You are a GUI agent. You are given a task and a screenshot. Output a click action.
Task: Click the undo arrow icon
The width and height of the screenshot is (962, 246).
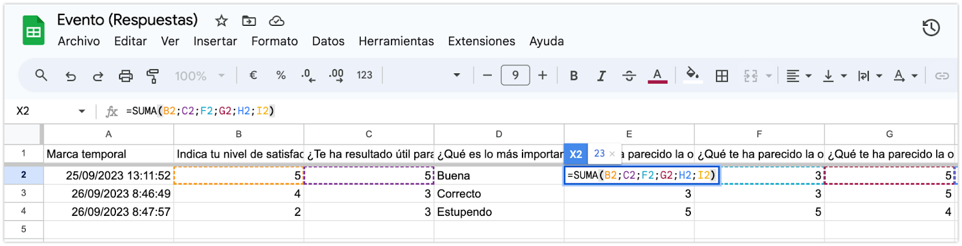pos(70,76)
